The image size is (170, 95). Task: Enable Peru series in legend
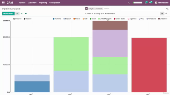tap(141, 19)
